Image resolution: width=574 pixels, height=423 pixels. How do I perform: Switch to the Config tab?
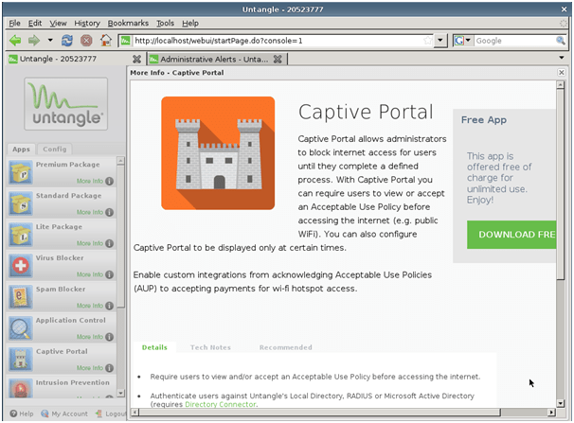click(55, 149)
